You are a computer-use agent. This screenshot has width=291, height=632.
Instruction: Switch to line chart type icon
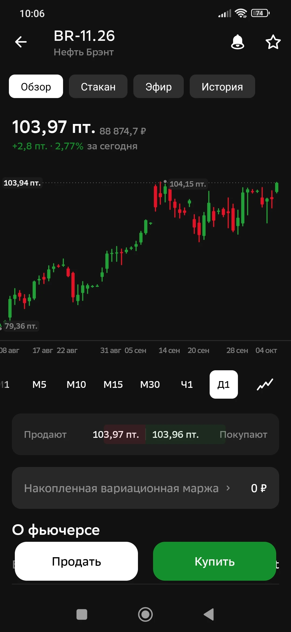pyautogui.click(x=265, y=384)
